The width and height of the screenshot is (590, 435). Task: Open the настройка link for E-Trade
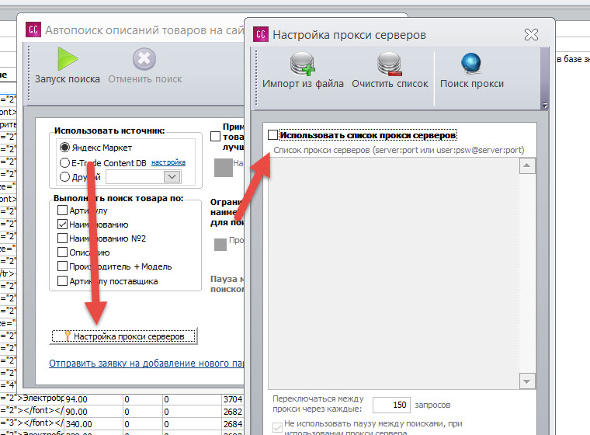click(168, 162)
